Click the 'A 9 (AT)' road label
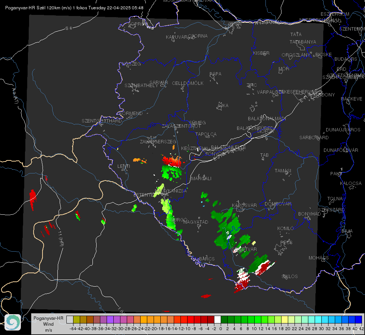This screenshot has width=365, height=335. pos(15,96)
